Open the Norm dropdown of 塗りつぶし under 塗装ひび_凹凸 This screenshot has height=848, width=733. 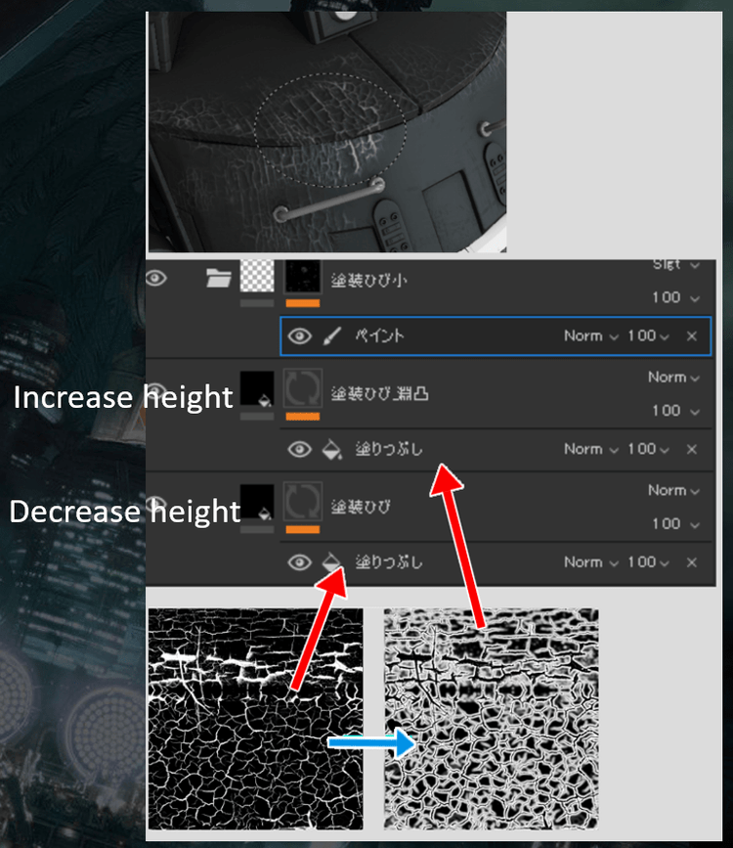pyautogui.click(x=591, y=449)
